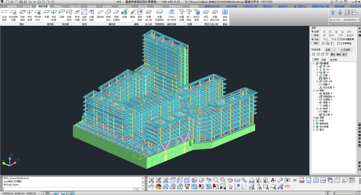Viewport: 361px width, 195px height.
Task: Expand the 荷载 tree node
Action: point(314,118)
